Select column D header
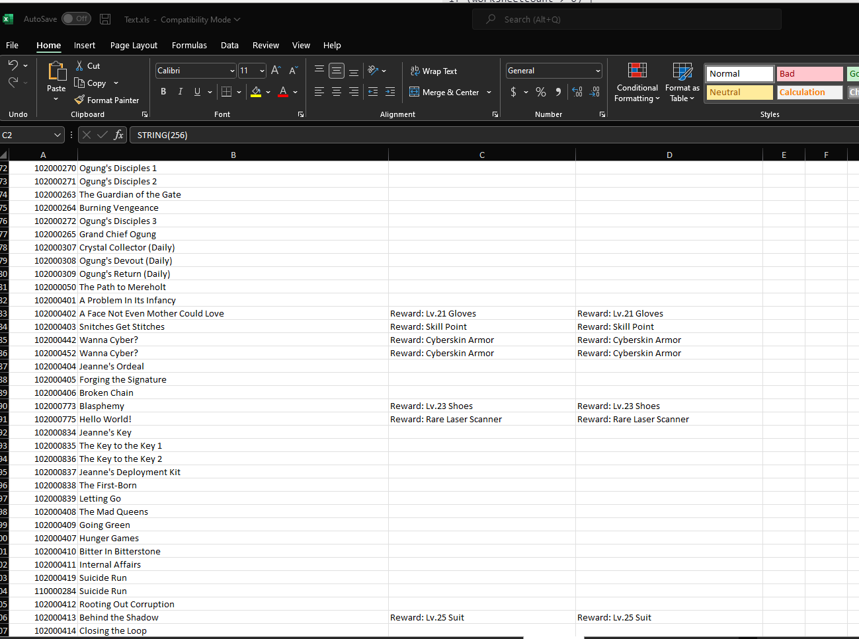This screenshot has height=639, width=859. [669, 155]
